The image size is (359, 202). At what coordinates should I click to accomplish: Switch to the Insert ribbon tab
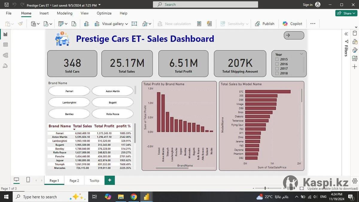[x=44, y=13]
